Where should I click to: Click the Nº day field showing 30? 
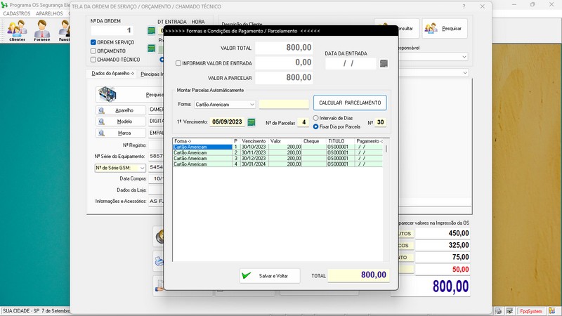(380, 122)
